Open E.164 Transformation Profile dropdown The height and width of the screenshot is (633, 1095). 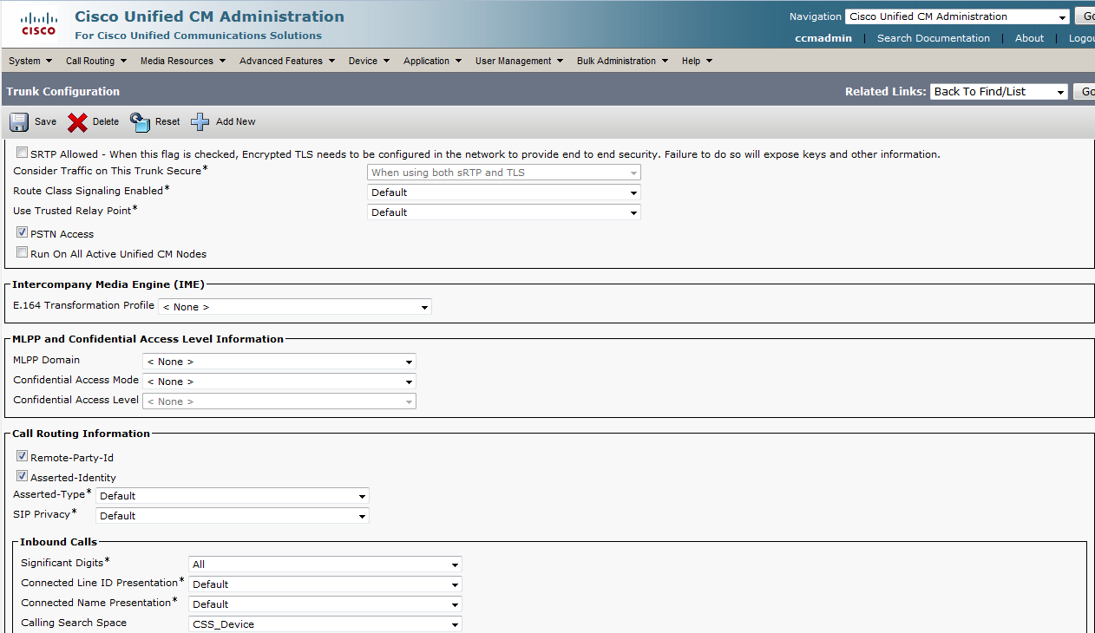click(x=295, y=307)
